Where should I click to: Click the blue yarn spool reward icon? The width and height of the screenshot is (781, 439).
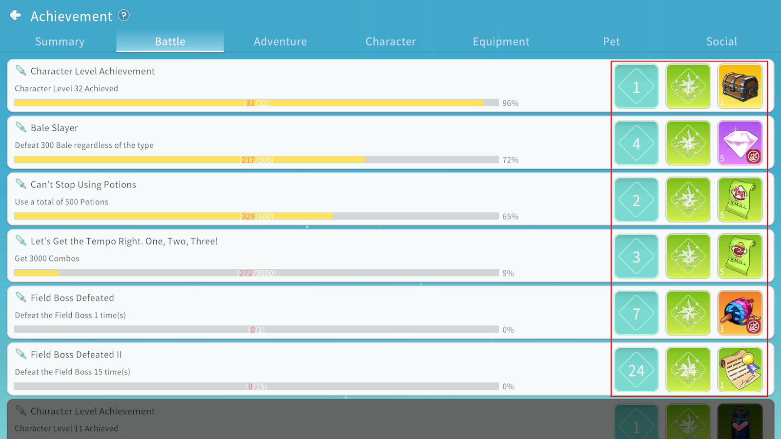(x=740, y=313)
